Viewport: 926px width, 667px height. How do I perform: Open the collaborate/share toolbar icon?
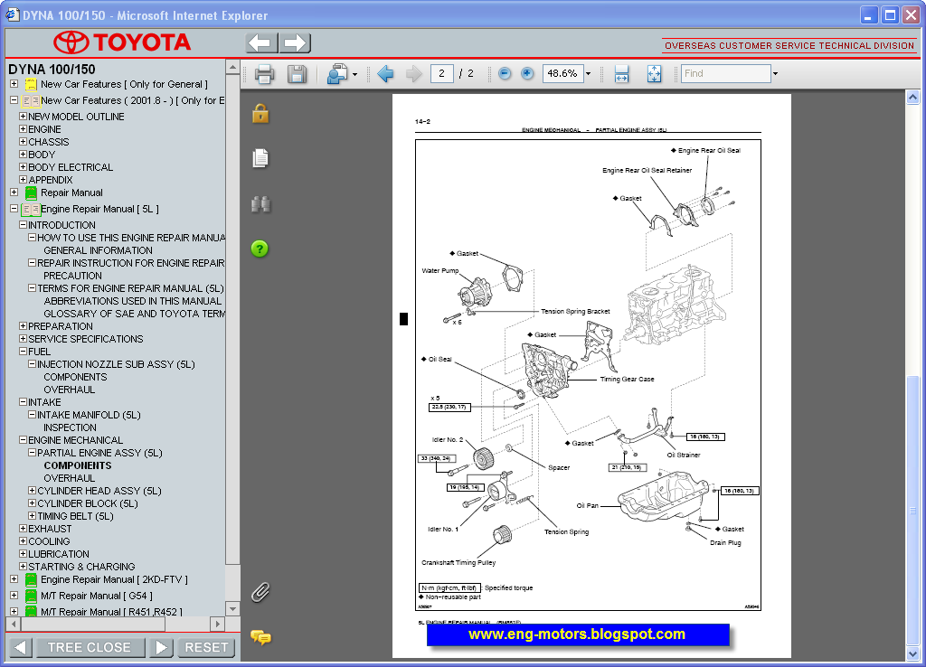click(x=337, y=74)
